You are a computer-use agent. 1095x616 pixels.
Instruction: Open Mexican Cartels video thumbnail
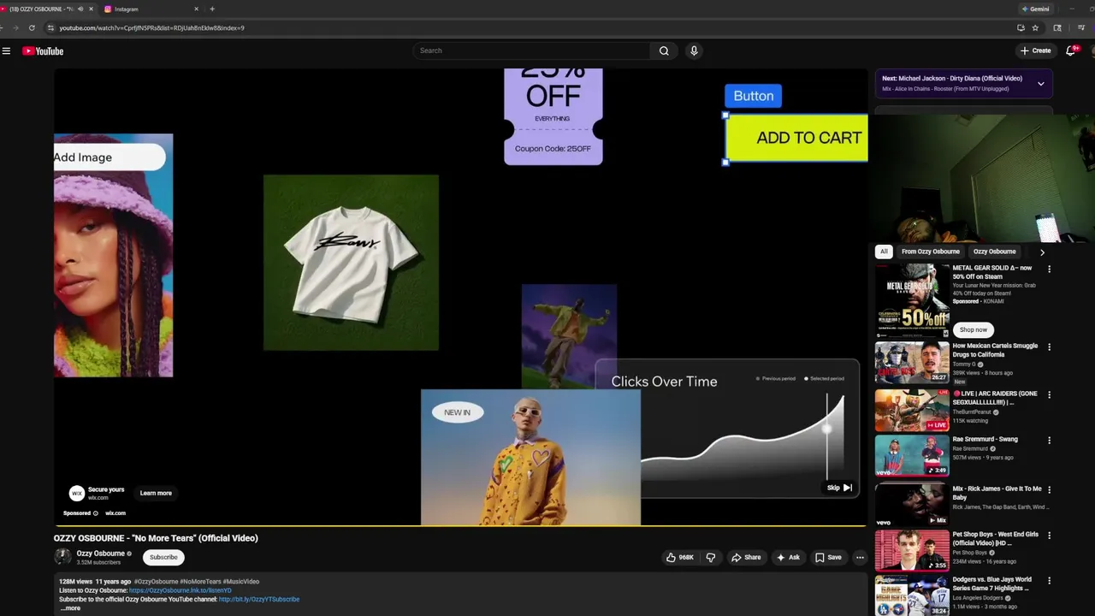pos(912,362)
